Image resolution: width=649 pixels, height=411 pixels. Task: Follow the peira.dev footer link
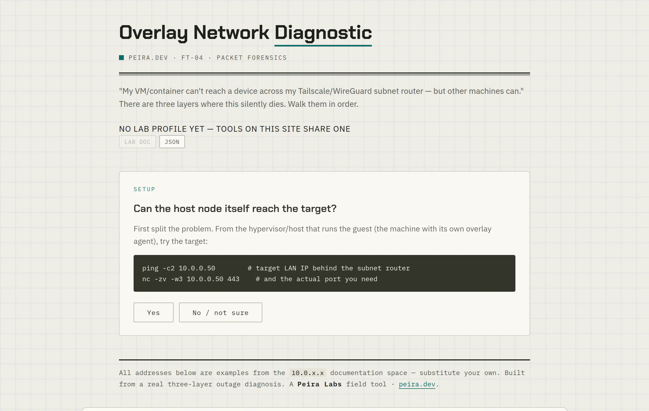pos(417,384)
